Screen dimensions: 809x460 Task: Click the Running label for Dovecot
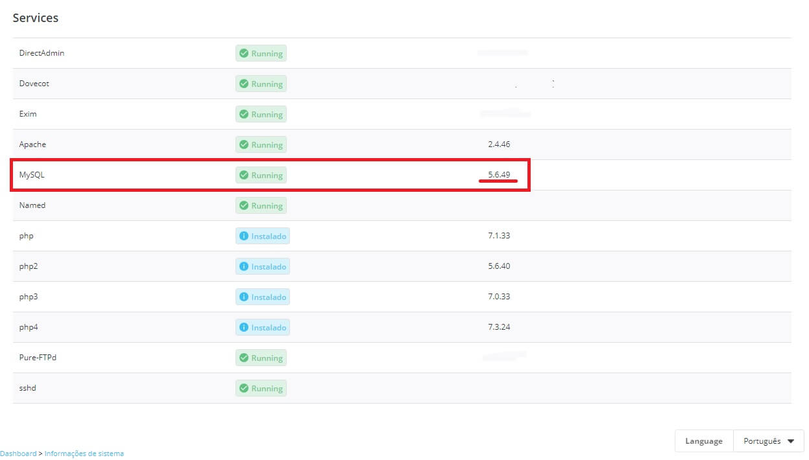[x=267, y=84]
